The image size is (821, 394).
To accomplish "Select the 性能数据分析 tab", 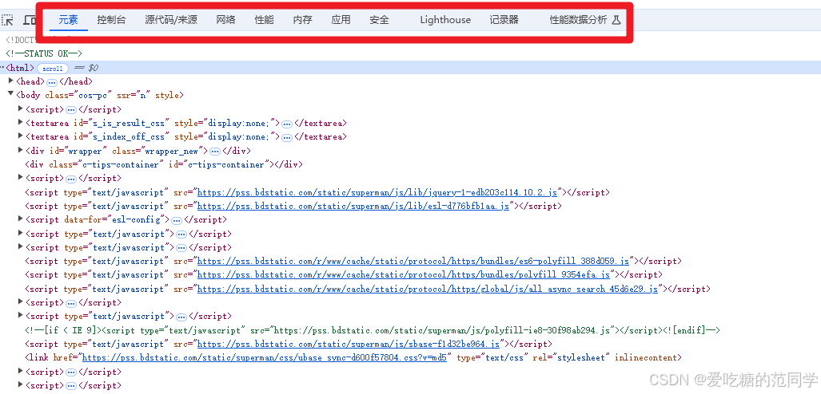I will click(x=578, y=20).
